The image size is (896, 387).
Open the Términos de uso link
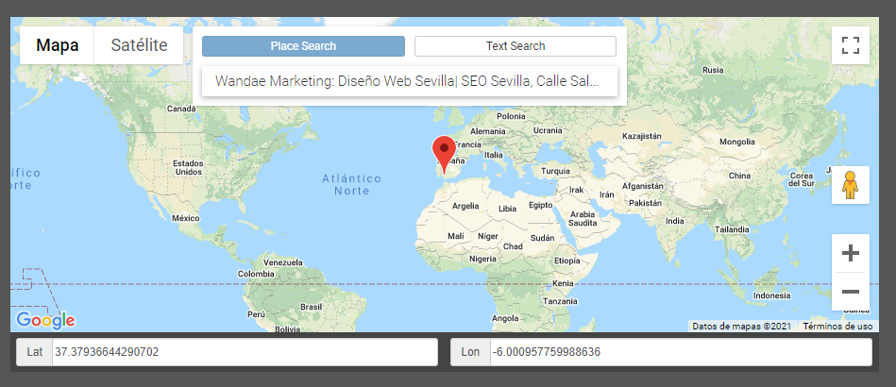click(x=837, y=327)
